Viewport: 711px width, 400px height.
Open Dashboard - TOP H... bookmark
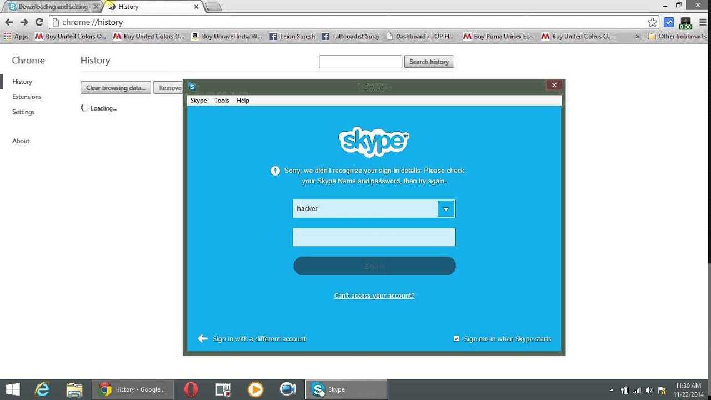point(420,36)
